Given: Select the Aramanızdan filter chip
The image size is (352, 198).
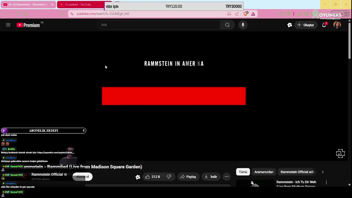Looking at the screenshot, I should pos(264,172).
